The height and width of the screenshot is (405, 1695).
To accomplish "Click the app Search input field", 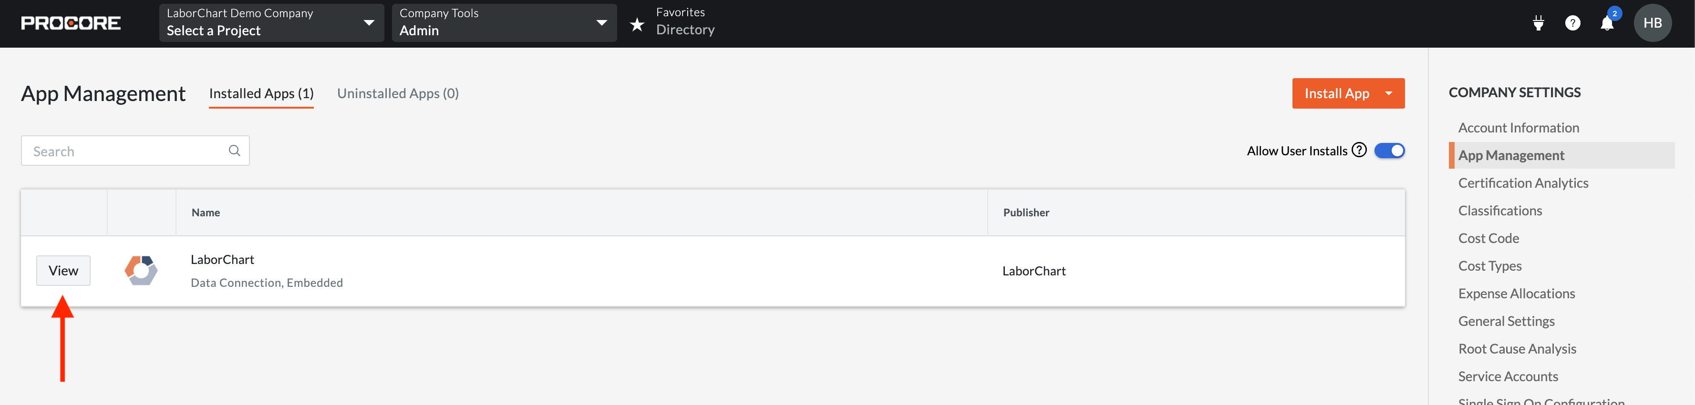I will [x=135, y=151].
